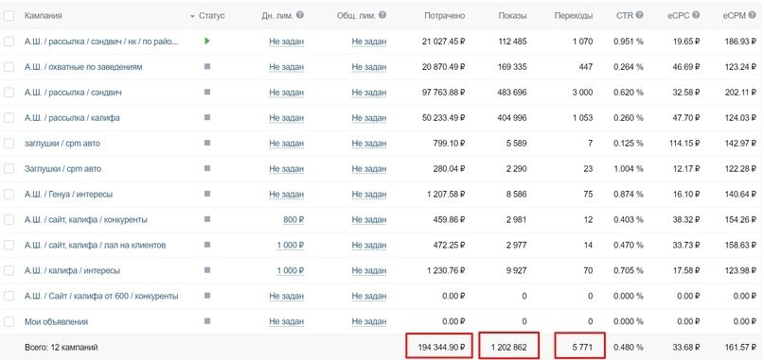The width and height of the screenshot is (764, 360).
Task: Edit daily limit 1 000 ₽ for калифа / интересы
Action: point(291,270)
